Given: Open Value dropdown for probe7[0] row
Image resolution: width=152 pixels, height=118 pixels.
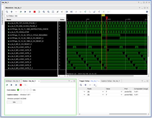Looking at the screenshot, I should point(122,92).
